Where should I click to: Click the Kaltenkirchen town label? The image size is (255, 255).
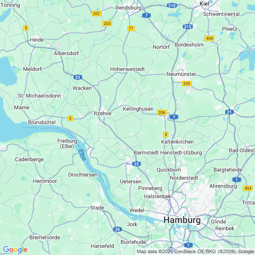(x=177, y=142)
